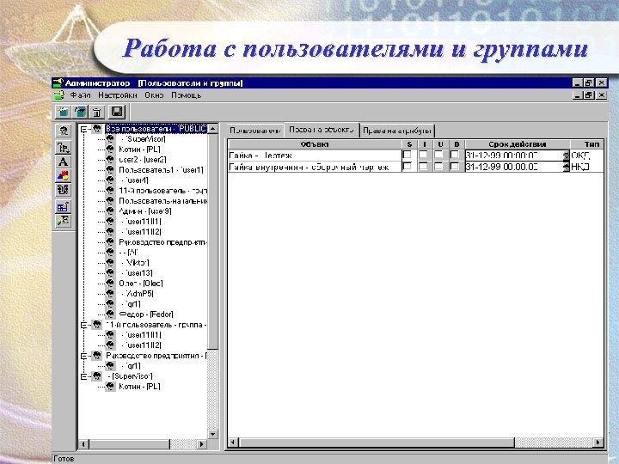Toggle U checkbox for Гайка внутренняя row
Screen dimensions: 619x464
[439, 167]
